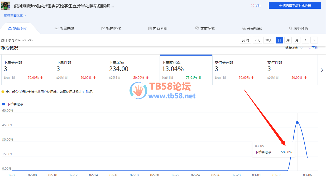The width and height of the screenshot is (326, 181).
Task: Select the 下单金额 metric card
Action: coord(133,70)
